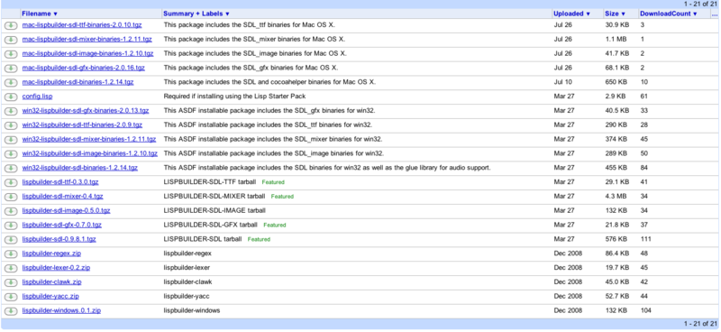This screenshot has width=721, height=332.
Task: Click download icon for lispbuilder-sdl-ttf-0.3.0.tgz
Action: tap(10, 182)
